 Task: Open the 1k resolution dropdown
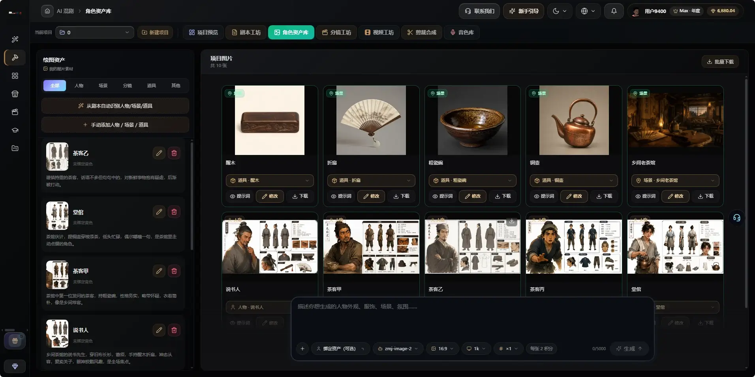coord(476,349)
